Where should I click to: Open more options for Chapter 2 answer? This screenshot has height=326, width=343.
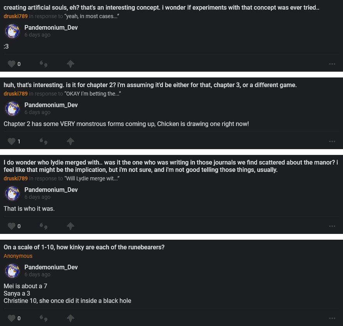point(332,141)
